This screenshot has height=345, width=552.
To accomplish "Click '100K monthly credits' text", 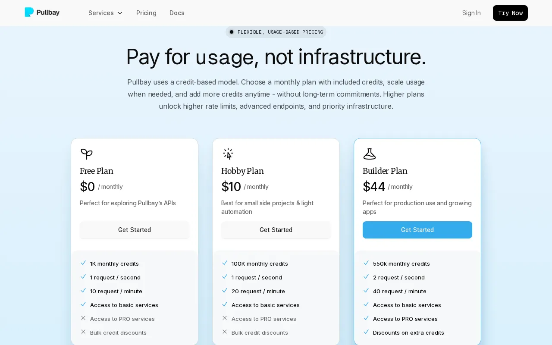I will 260,263.
